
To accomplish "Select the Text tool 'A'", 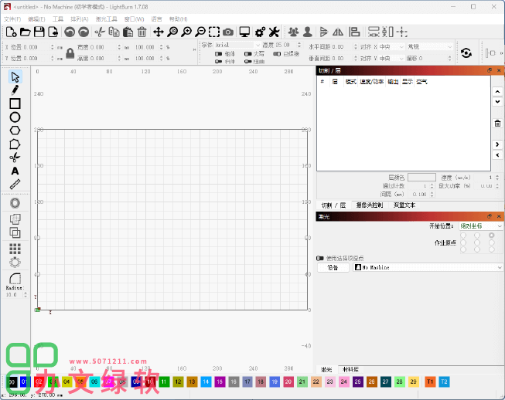I will (15, 171).
